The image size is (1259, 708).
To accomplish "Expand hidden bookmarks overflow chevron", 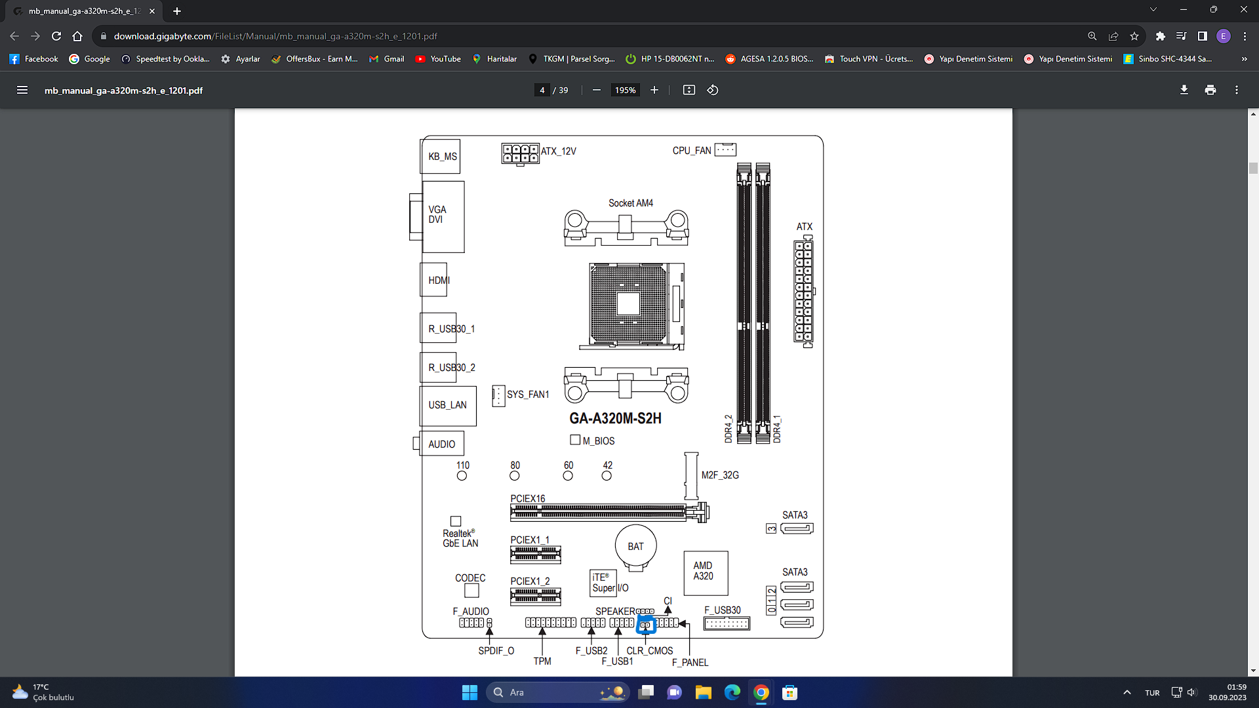I will click(1244, 59).
